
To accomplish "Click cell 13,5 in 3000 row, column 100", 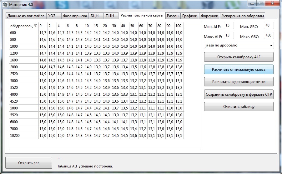I will [179, 81].
